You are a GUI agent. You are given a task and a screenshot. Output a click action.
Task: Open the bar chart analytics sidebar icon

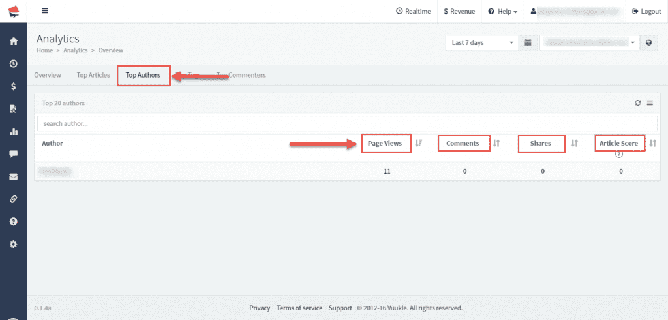[x=13, y=131]
